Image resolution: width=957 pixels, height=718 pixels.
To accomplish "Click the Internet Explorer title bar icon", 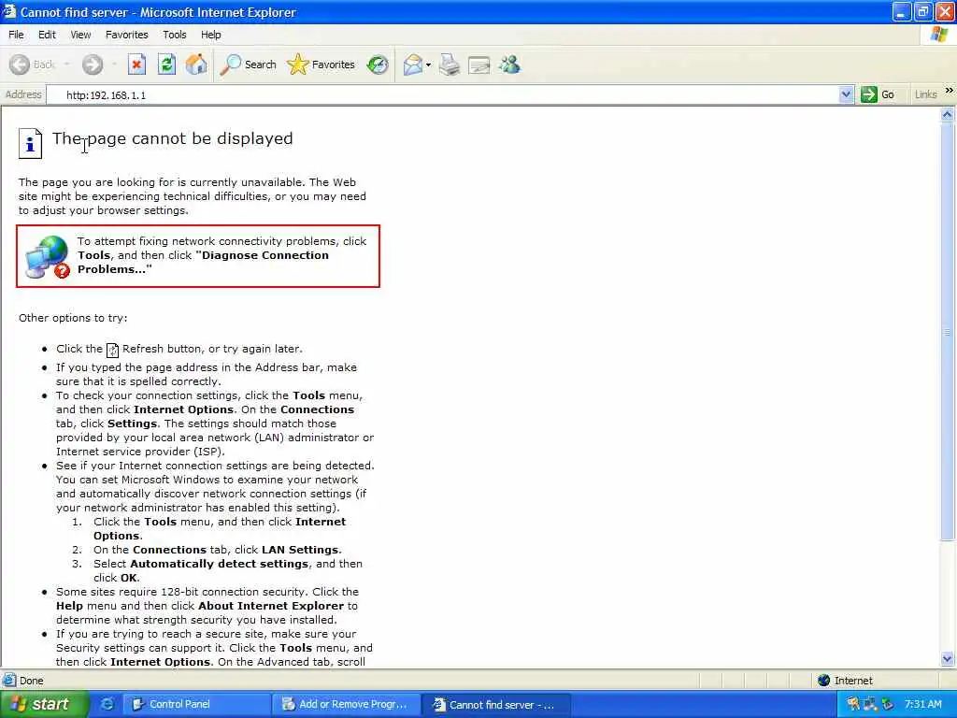I will point(9,11).
